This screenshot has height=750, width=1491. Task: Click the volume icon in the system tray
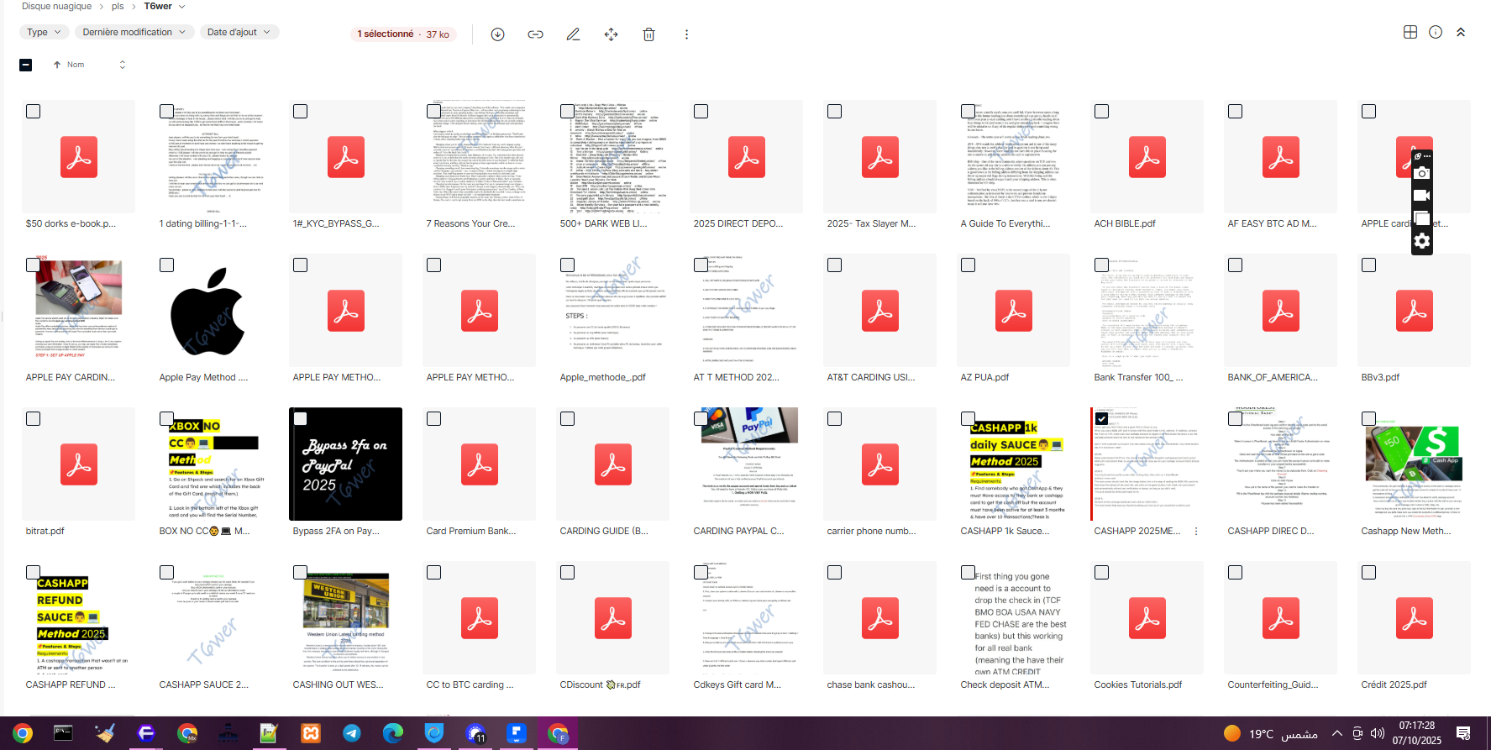click(x=1378, y=733)
